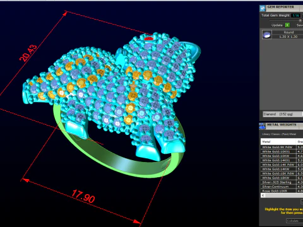
Task: Click the Total Gem Weight value field
Action: (x=296, y=16)
